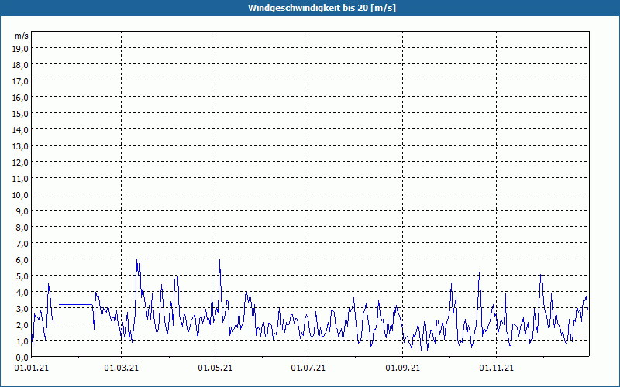Click the 15,0 y-axis label
The image size is (620, 387).
click(x=20, y=114)
